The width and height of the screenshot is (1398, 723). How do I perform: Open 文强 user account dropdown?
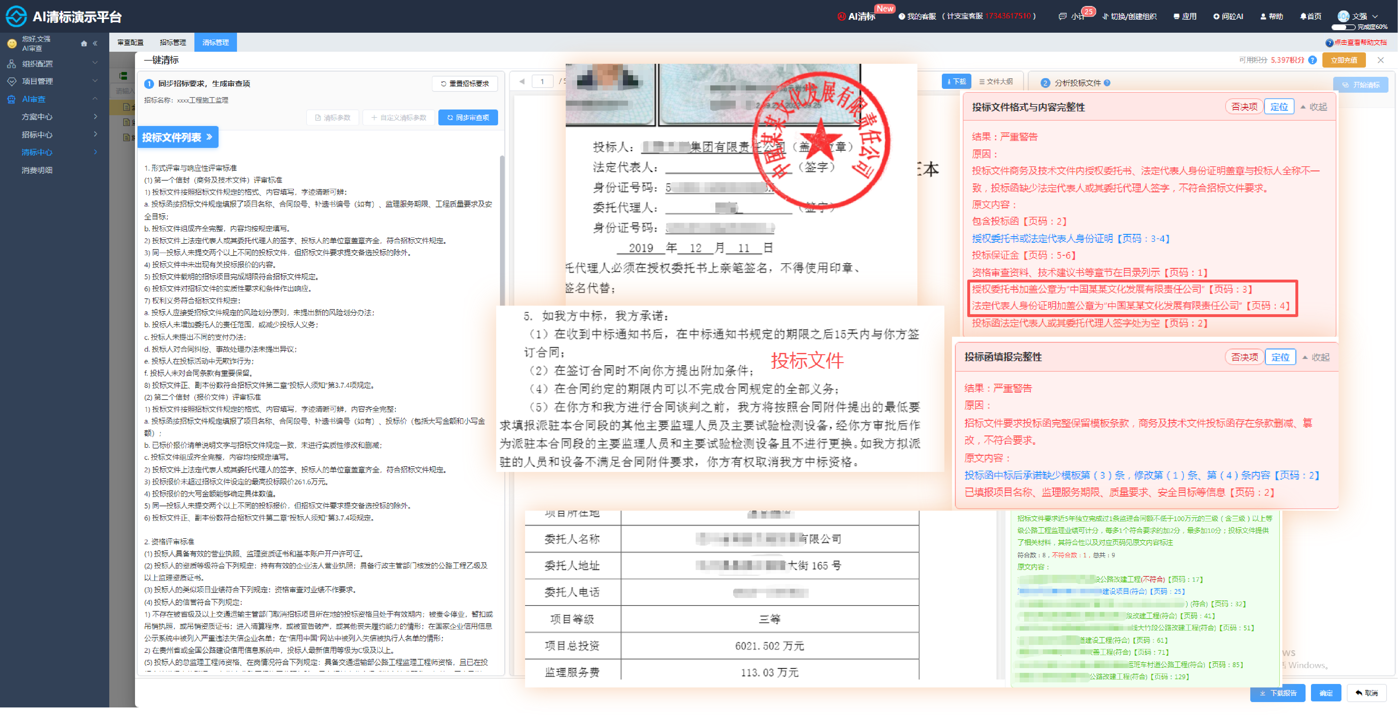point(1358,16)
